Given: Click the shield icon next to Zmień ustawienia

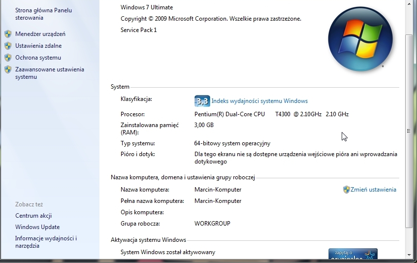Looking at the screenshot, I should [x=346, y=190].
